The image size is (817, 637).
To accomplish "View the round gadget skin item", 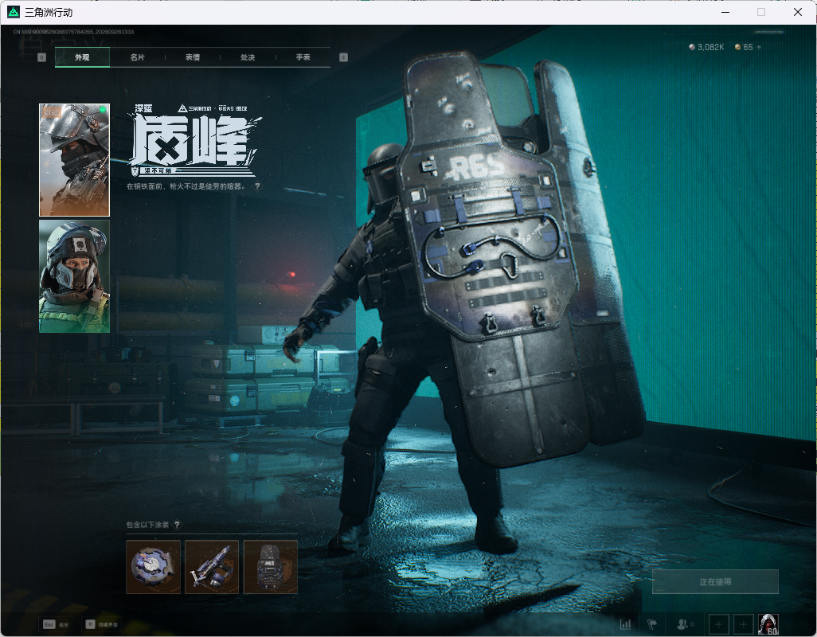I will 153,567.
